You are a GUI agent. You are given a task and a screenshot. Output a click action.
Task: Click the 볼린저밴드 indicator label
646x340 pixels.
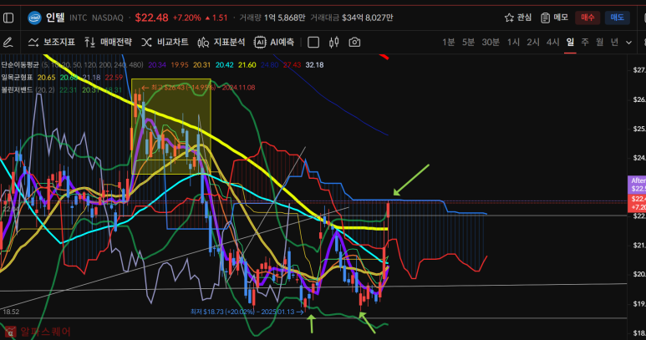coord(17,89)
